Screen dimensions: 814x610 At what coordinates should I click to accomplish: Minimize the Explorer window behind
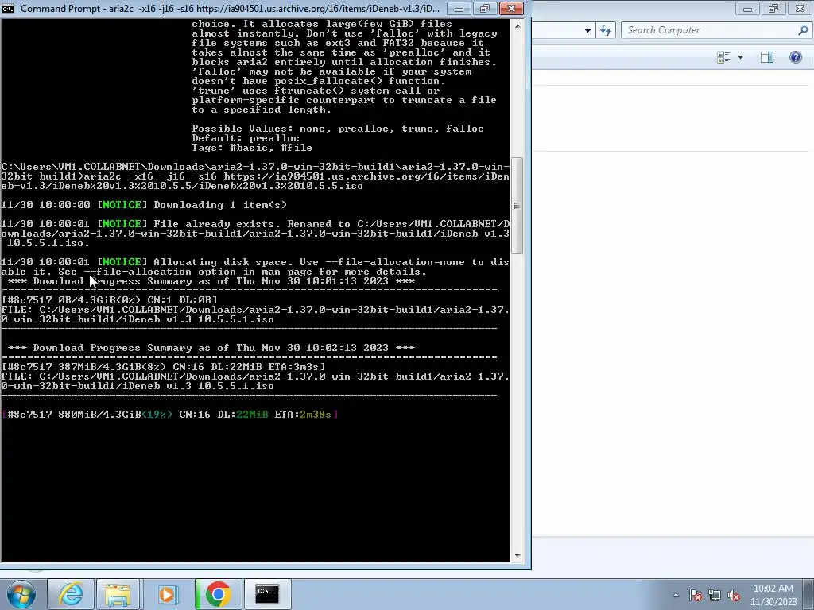[x=747, y=8]
